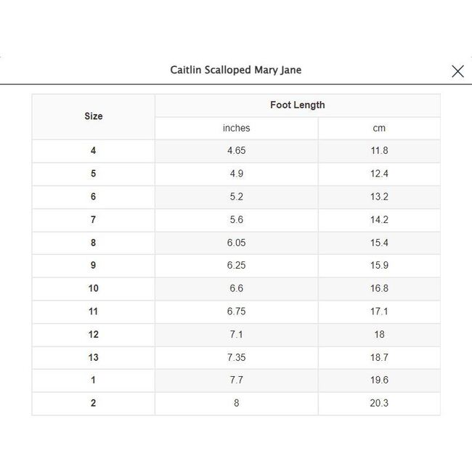Click the 4.65 inches cell

[x=236, y=151]
